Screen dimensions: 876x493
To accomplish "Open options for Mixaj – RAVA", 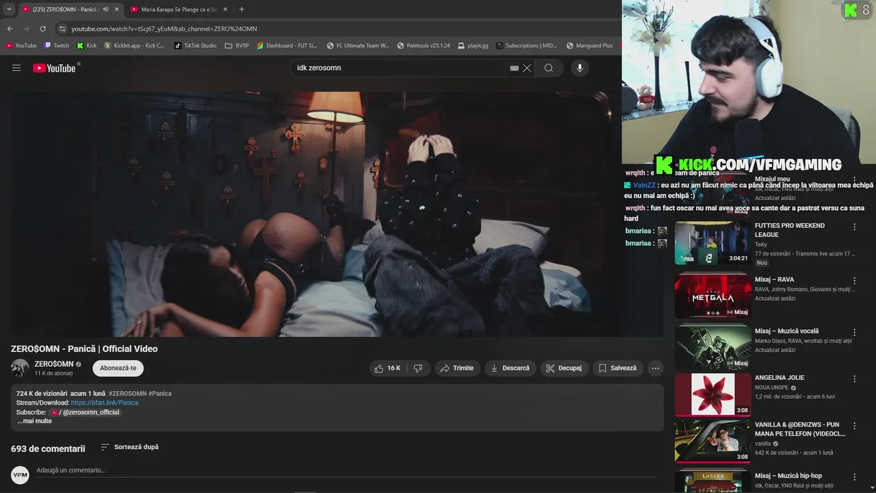I will [854, 281].
